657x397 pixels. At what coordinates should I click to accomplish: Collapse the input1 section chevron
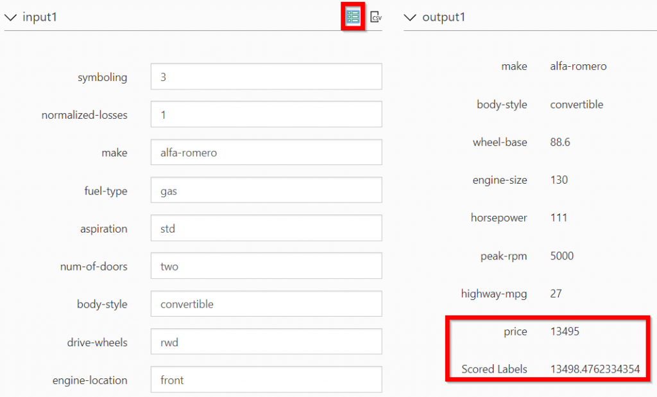coord(10,17)
